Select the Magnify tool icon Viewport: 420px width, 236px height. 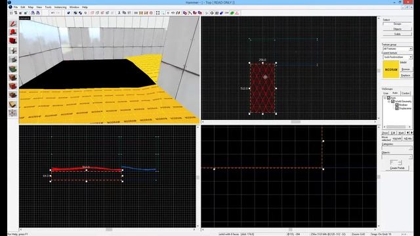pyautogui.click(x=12, y=32)
